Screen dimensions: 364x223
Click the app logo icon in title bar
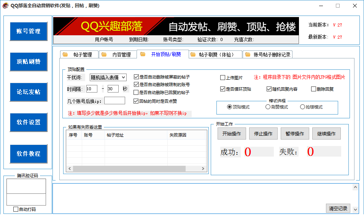click(6, 6)
